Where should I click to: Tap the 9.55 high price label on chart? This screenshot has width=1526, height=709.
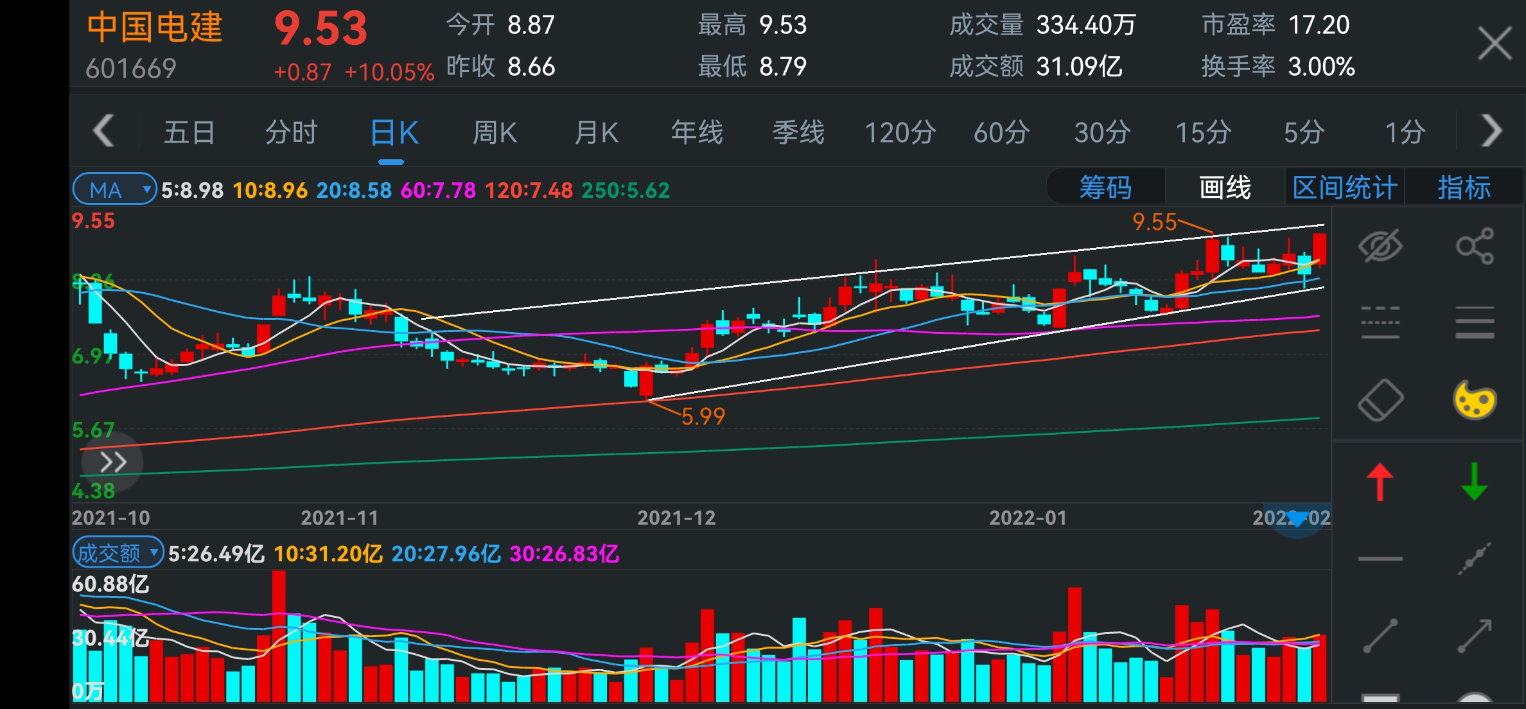coord(1154,222)
